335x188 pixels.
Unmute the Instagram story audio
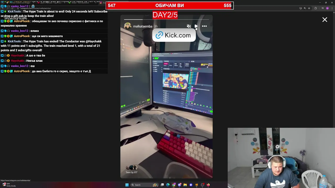[189, 26]
